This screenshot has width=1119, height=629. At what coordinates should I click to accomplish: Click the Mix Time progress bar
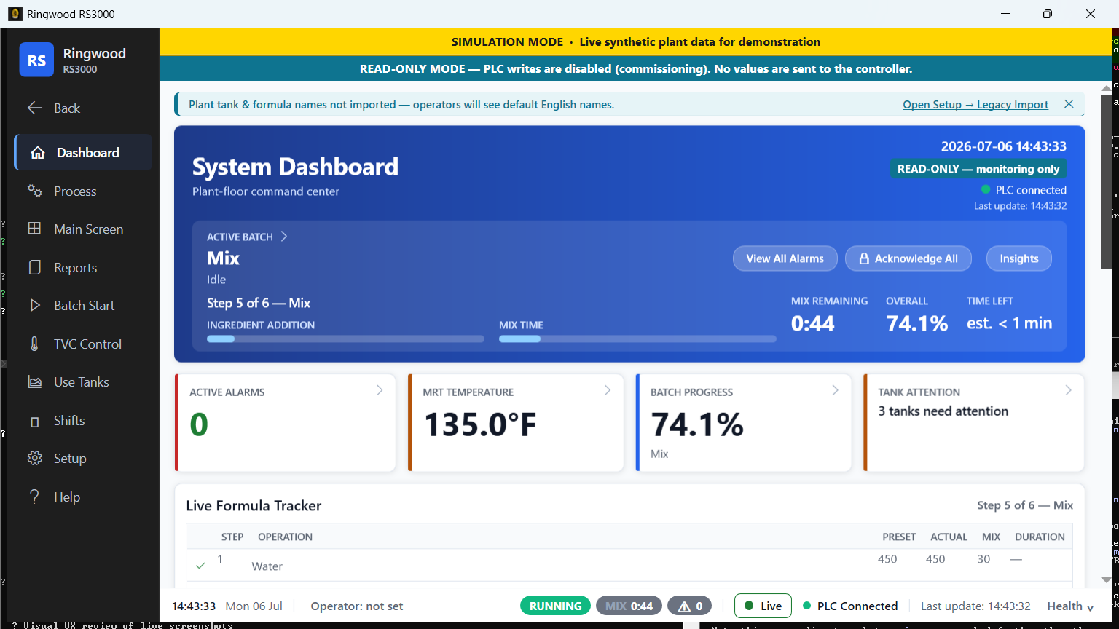coord(637,339)
